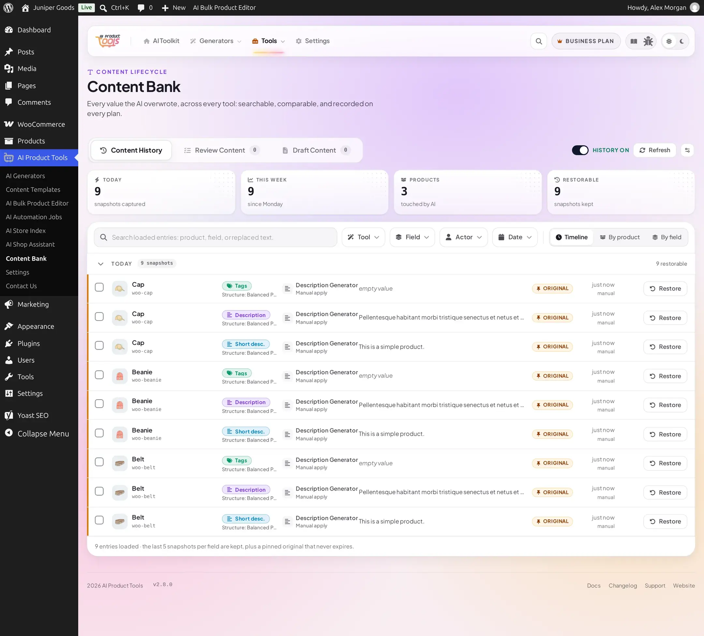Open the Review Content tab
Viewport: 704px width, 636px height.
pyautogui.click(x=222, y=150)
